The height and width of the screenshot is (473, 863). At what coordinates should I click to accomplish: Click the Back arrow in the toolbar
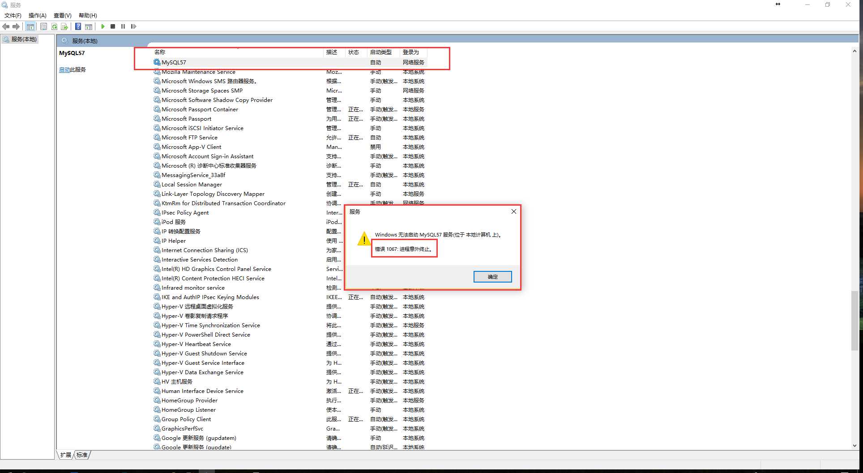click(6, 26)
